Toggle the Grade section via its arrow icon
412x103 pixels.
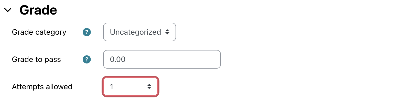(x=8, y=10)
